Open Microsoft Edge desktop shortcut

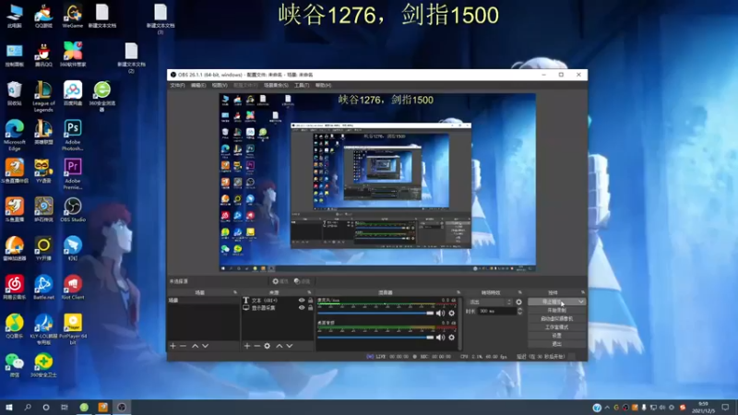pos(15,135)
